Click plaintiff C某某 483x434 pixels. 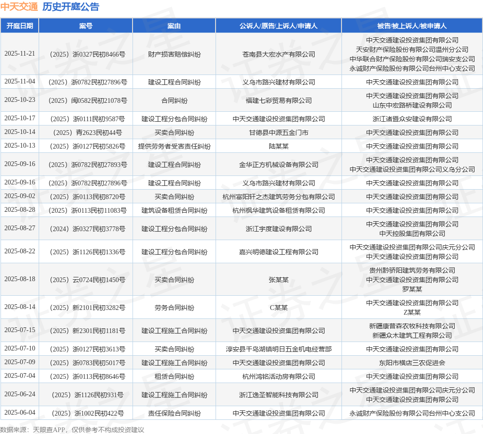pyautogui.click(x=278, y=308)
